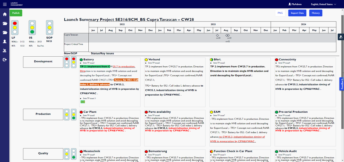The width and height of the screenshot is (344, 162).
Task: Click the Launch Summary Project title
Action: click(x=129, y=19)
